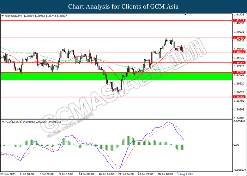
Task: Select the 1.38064 price level tag
Action: tap(239, 63)
